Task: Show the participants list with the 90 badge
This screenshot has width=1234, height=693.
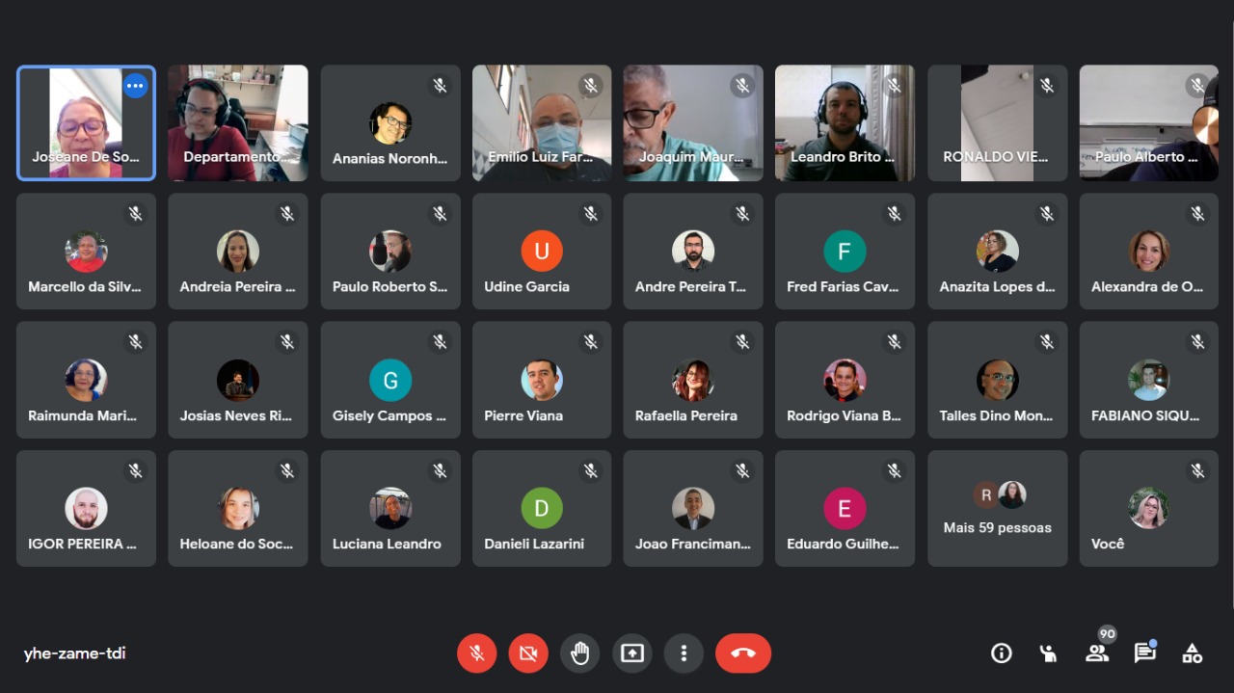Action: [x=1097, y=653]
